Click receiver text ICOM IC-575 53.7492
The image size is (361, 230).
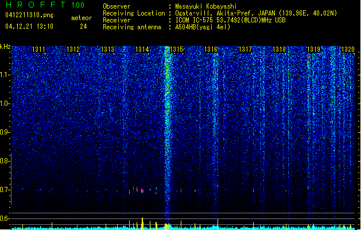(230, 20)
